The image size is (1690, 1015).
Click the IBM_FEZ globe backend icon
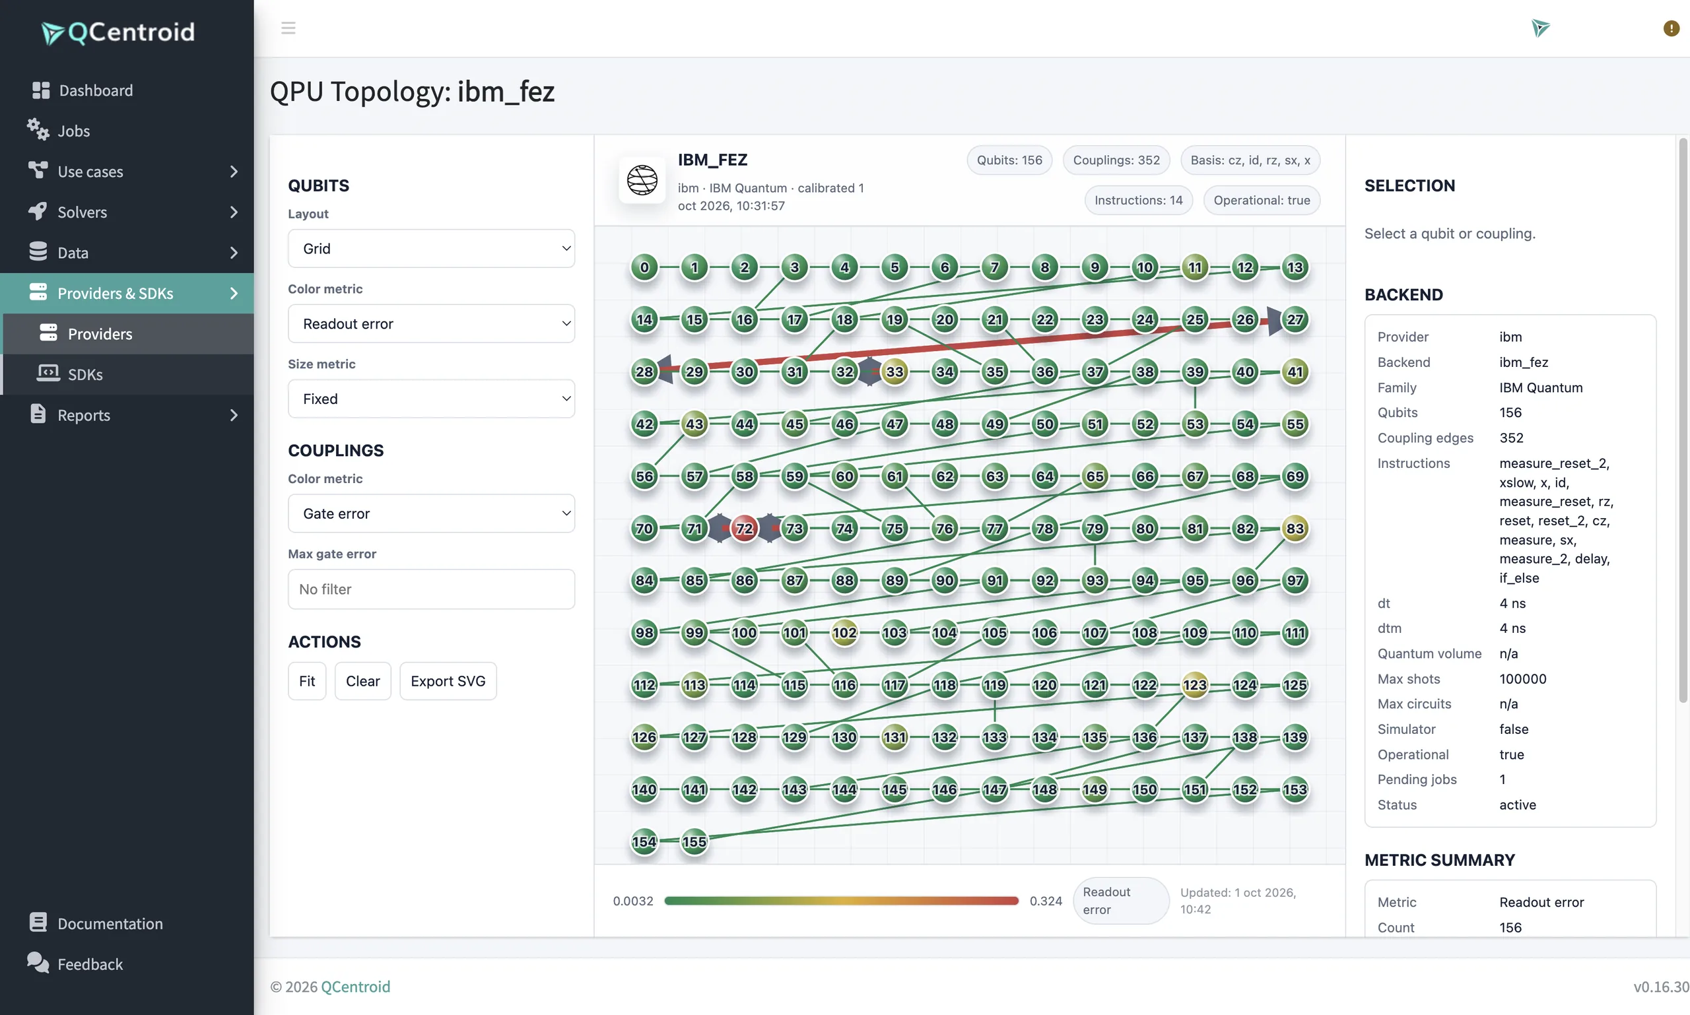point(642,181)
